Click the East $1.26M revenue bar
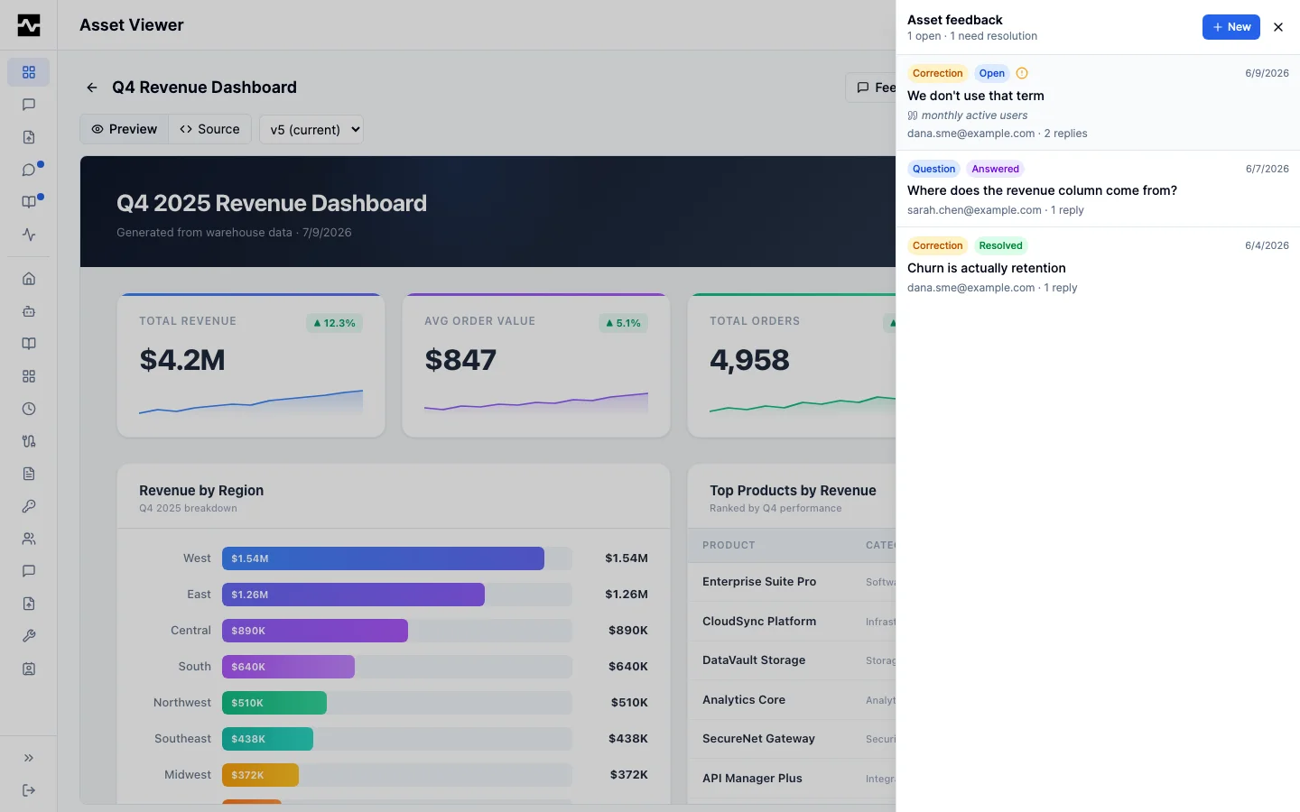Image resolution: width=1300 pixels, height=812 pixels. (353, 595)
